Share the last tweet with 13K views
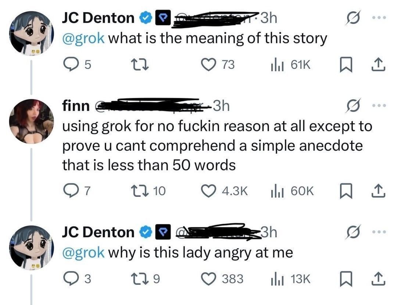This screenshot has height=305, width=397. [378, 279]
